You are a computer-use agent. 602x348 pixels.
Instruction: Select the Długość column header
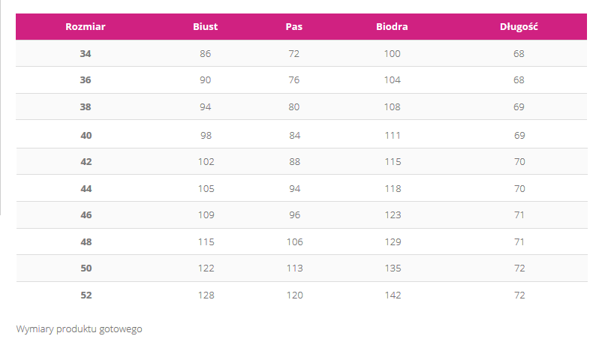click(x=519, y=27)
